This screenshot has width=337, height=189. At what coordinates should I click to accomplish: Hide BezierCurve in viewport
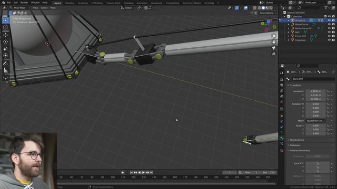pyautogui.click(x=329, y=24)
